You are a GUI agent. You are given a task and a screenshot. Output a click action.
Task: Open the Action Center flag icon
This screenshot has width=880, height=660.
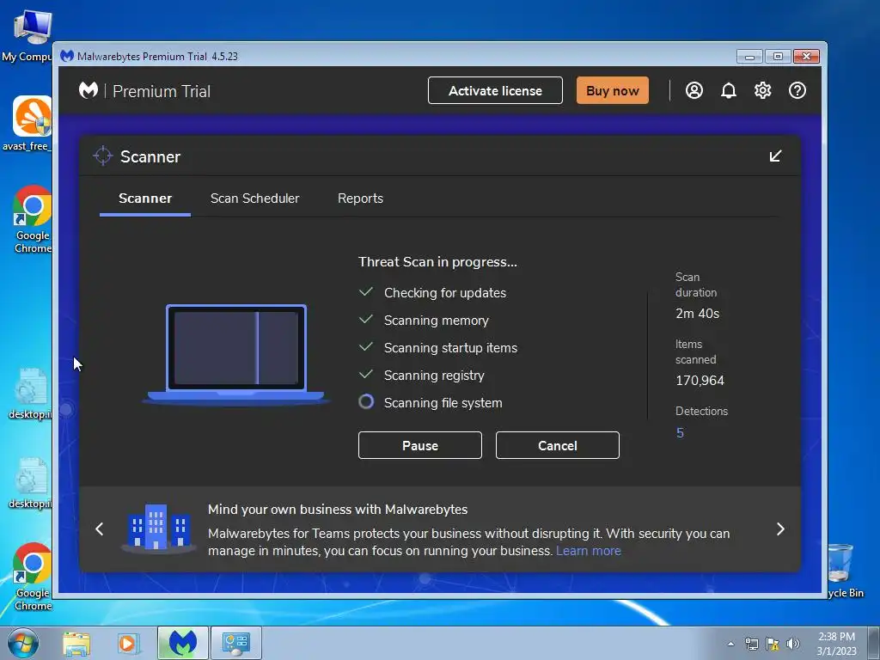773,644
